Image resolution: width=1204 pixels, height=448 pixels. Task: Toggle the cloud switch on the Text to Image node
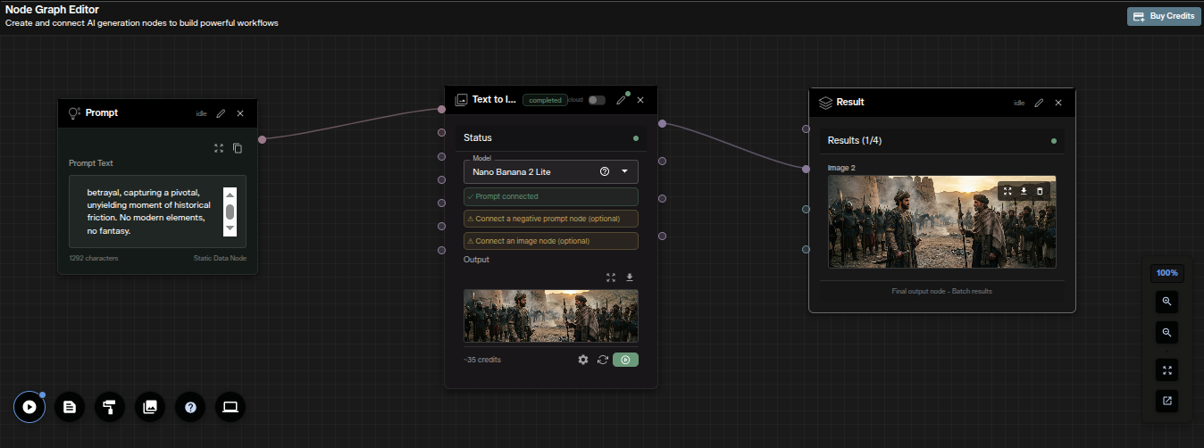pos(597,100)
